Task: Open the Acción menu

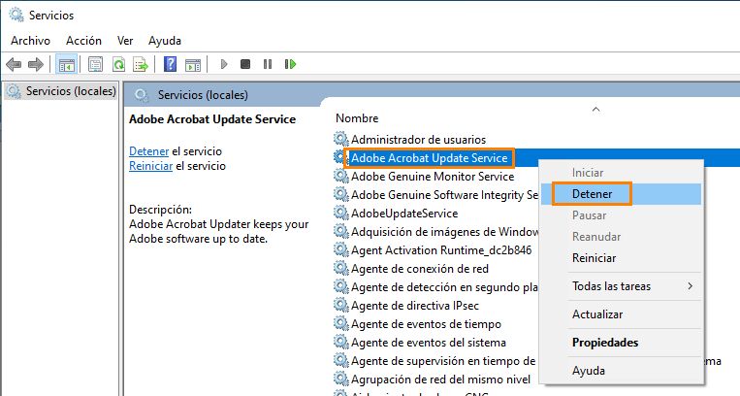Action: [83, 41]
